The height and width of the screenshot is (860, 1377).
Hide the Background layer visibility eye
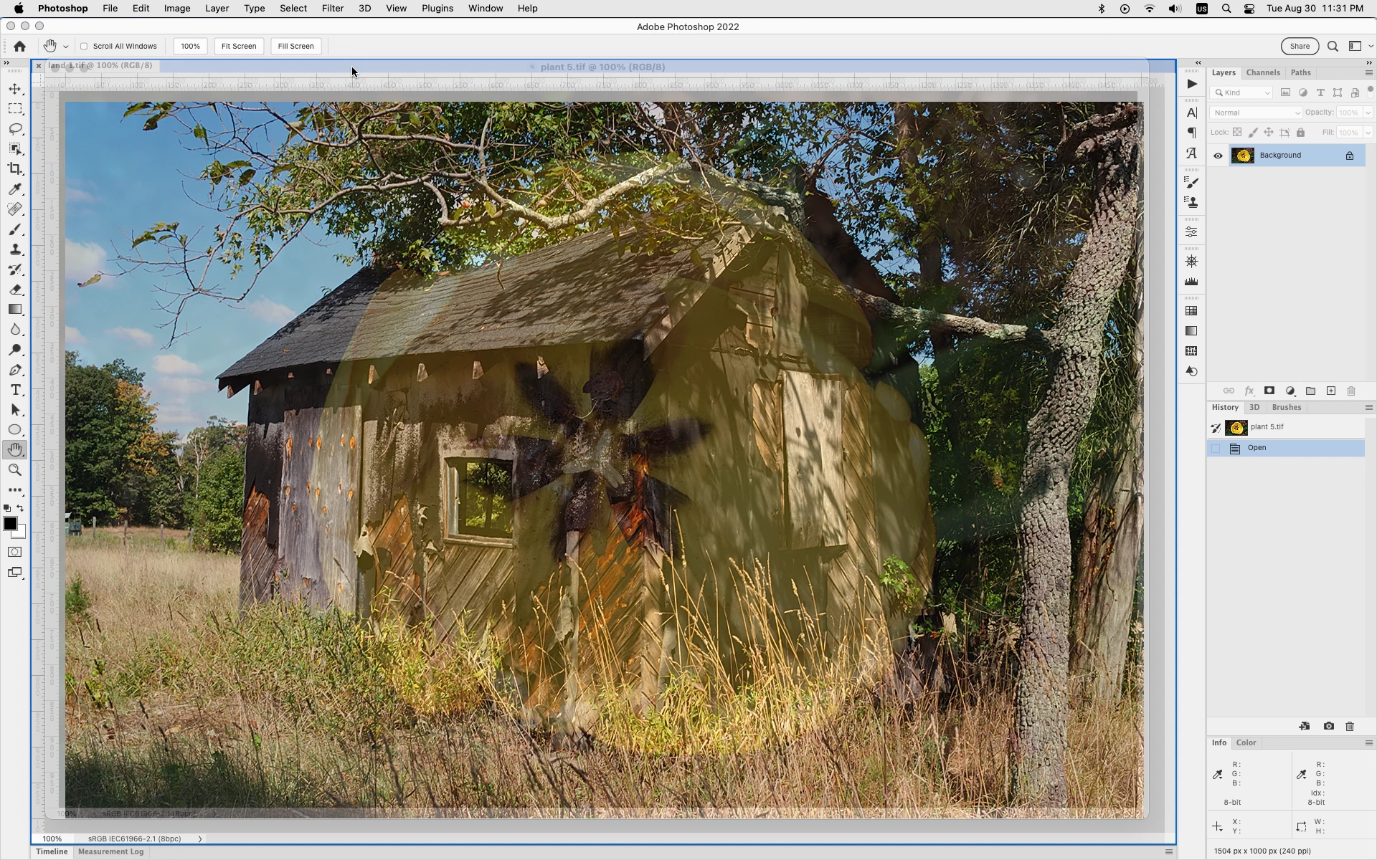point(1218,156)
